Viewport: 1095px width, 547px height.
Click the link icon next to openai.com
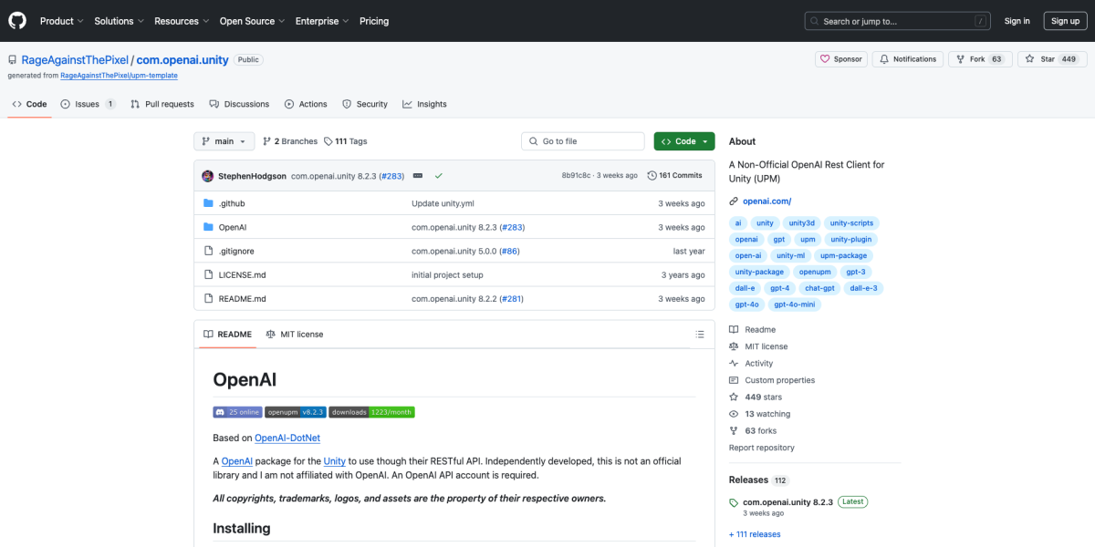(x=732, y=201)
